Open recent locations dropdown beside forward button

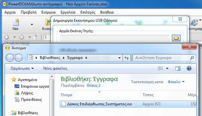tap(25, 58)
